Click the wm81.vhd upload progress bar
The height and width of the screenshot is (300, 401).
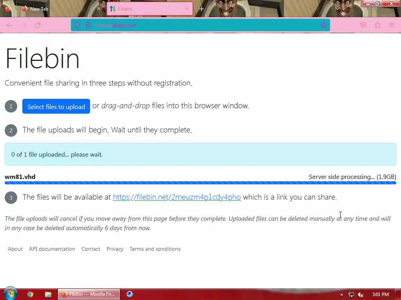200,183
